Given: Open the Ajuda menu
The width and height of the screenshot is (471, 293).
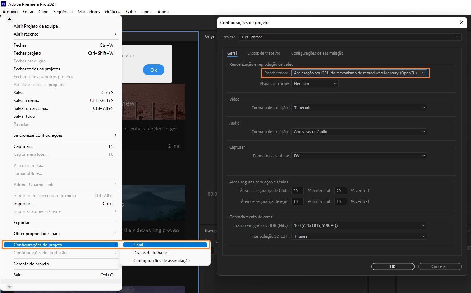Looking at the screenshot, I should click(163, 12).
